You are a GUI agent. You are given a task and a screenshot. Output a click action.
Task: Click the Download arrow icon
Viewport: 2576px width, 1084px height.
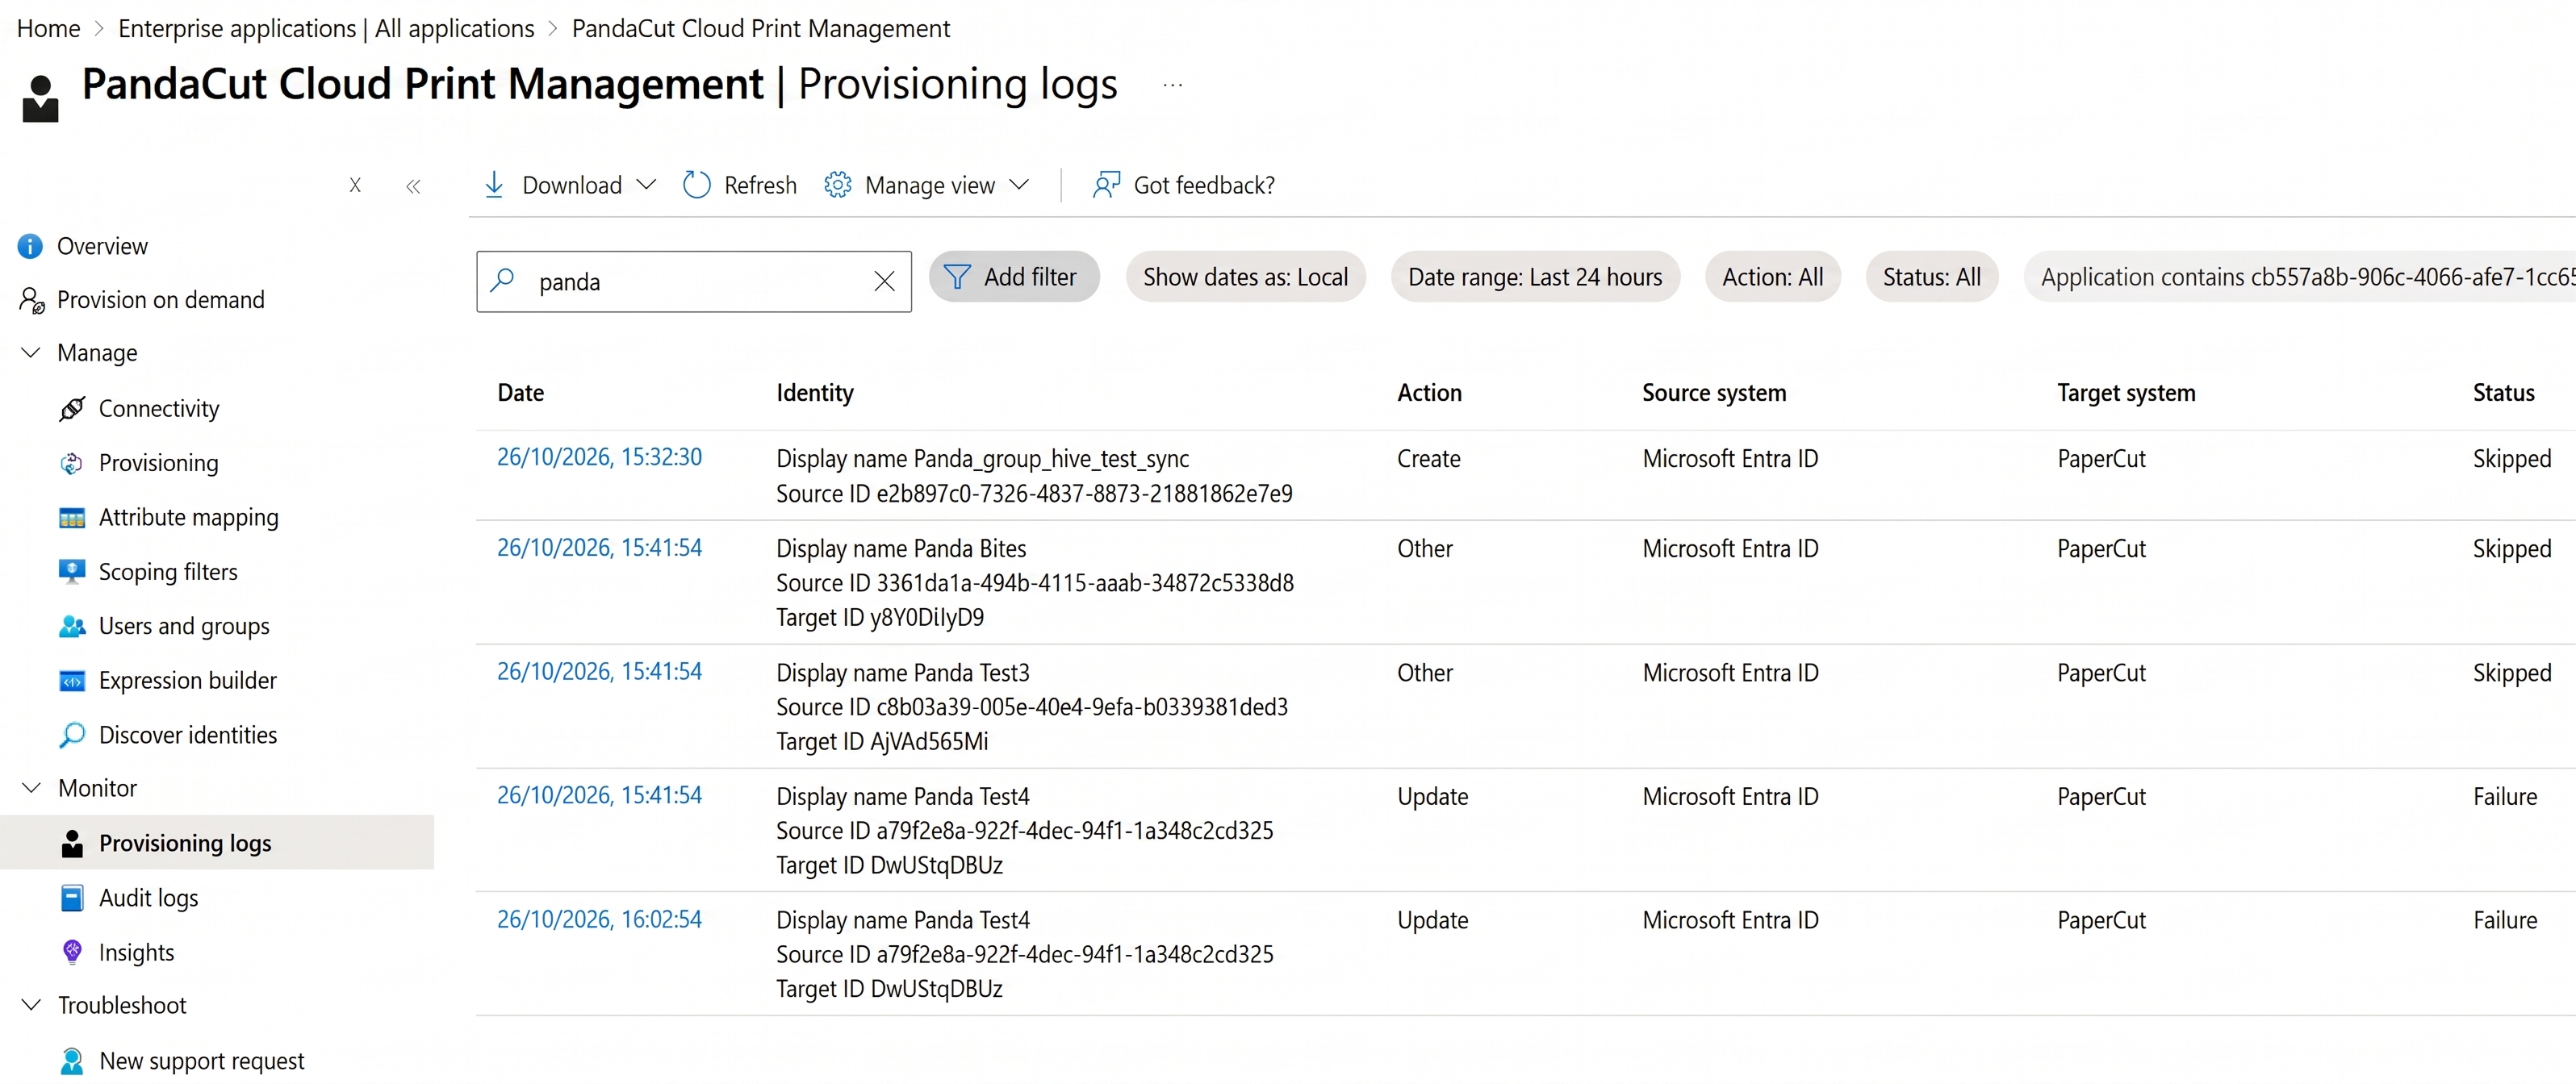coord(494,185)
